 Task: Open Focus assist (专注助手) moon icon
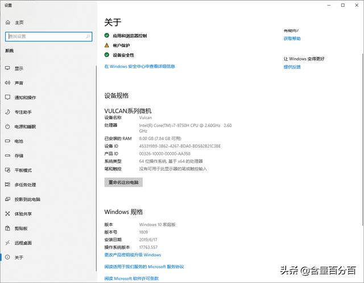7,112
